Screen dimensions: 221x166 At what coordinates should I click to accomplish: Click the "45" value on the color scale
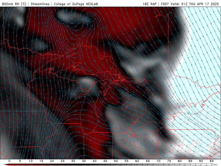[x=105, y=161]
